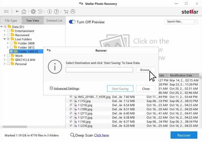Click the Deep Scan magnifier icon
Image resolution: width=202 pixels, height=142 pixels.
point(72,135)
